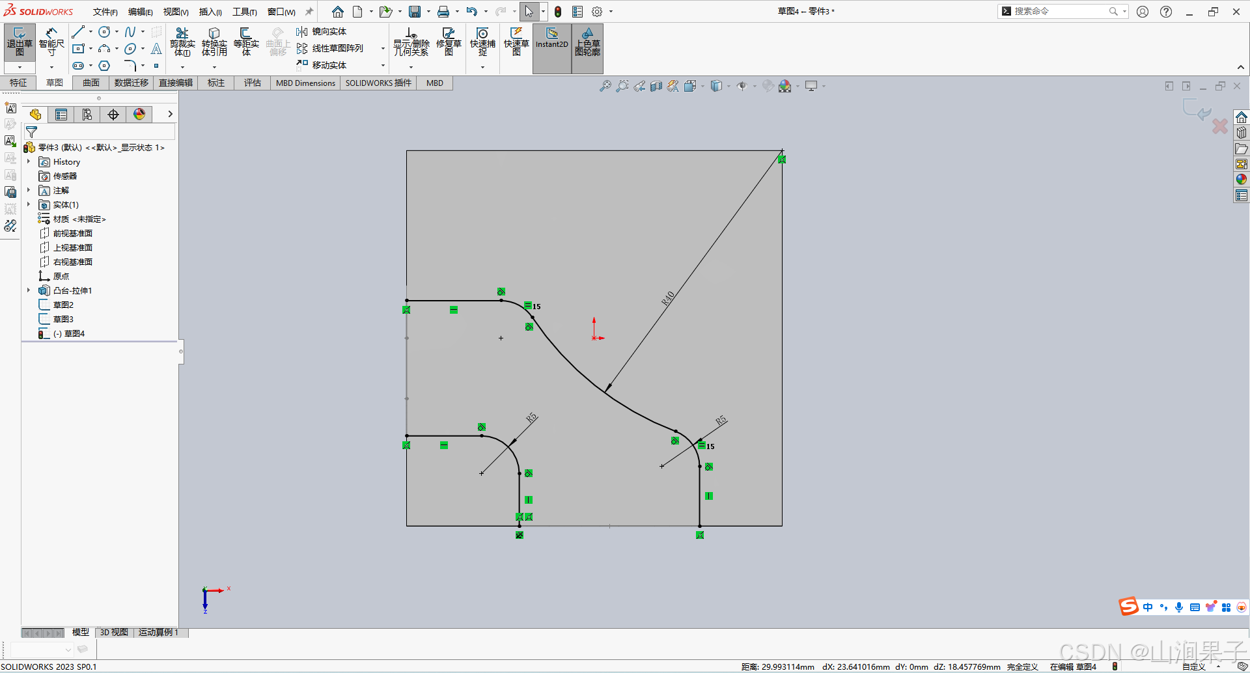This screenshot has width=1250, height=673.
Task: Open dropdown arrow for Linear Sketch Pattern
Action: pos(383,49)
